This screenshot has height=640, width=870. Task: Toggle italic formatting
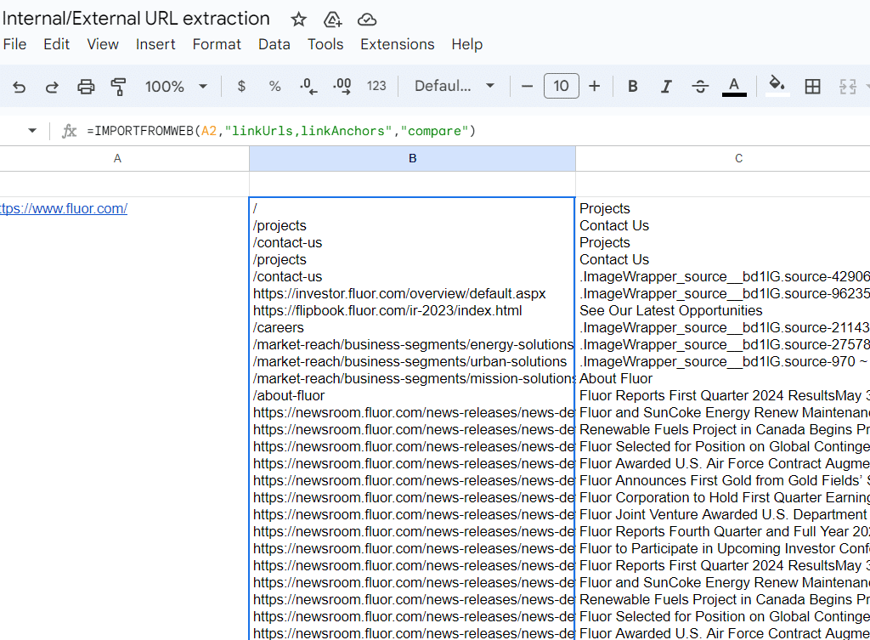pos(666,86)
